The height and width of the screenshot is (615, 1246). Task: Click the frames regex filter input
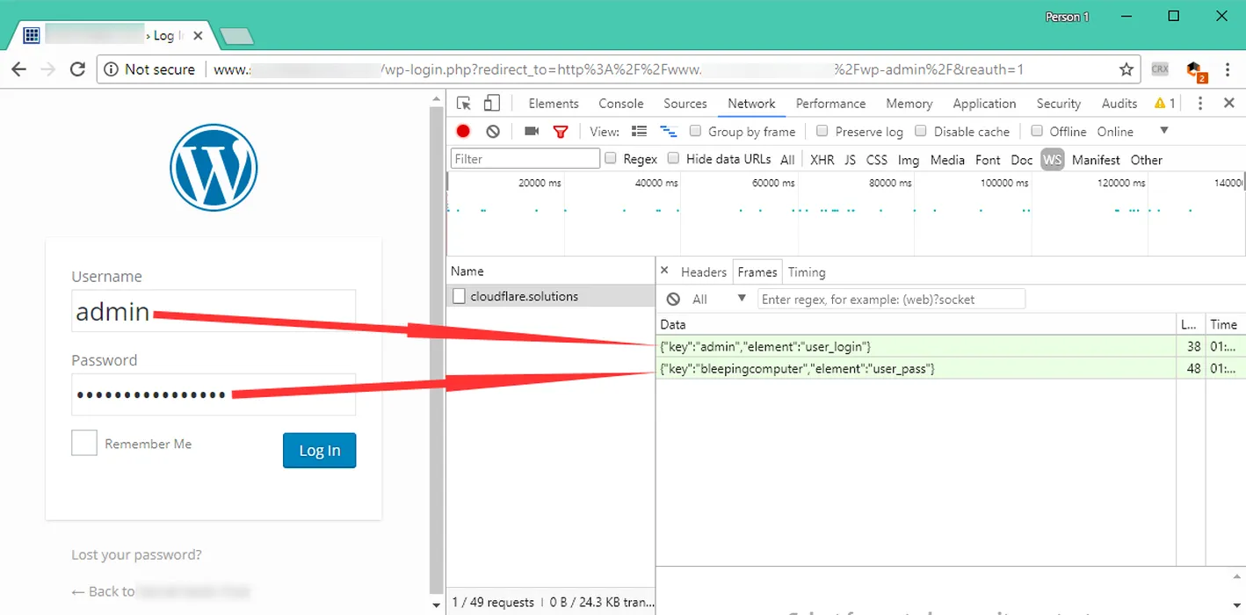pyautogui.click(x=891, y=299)
